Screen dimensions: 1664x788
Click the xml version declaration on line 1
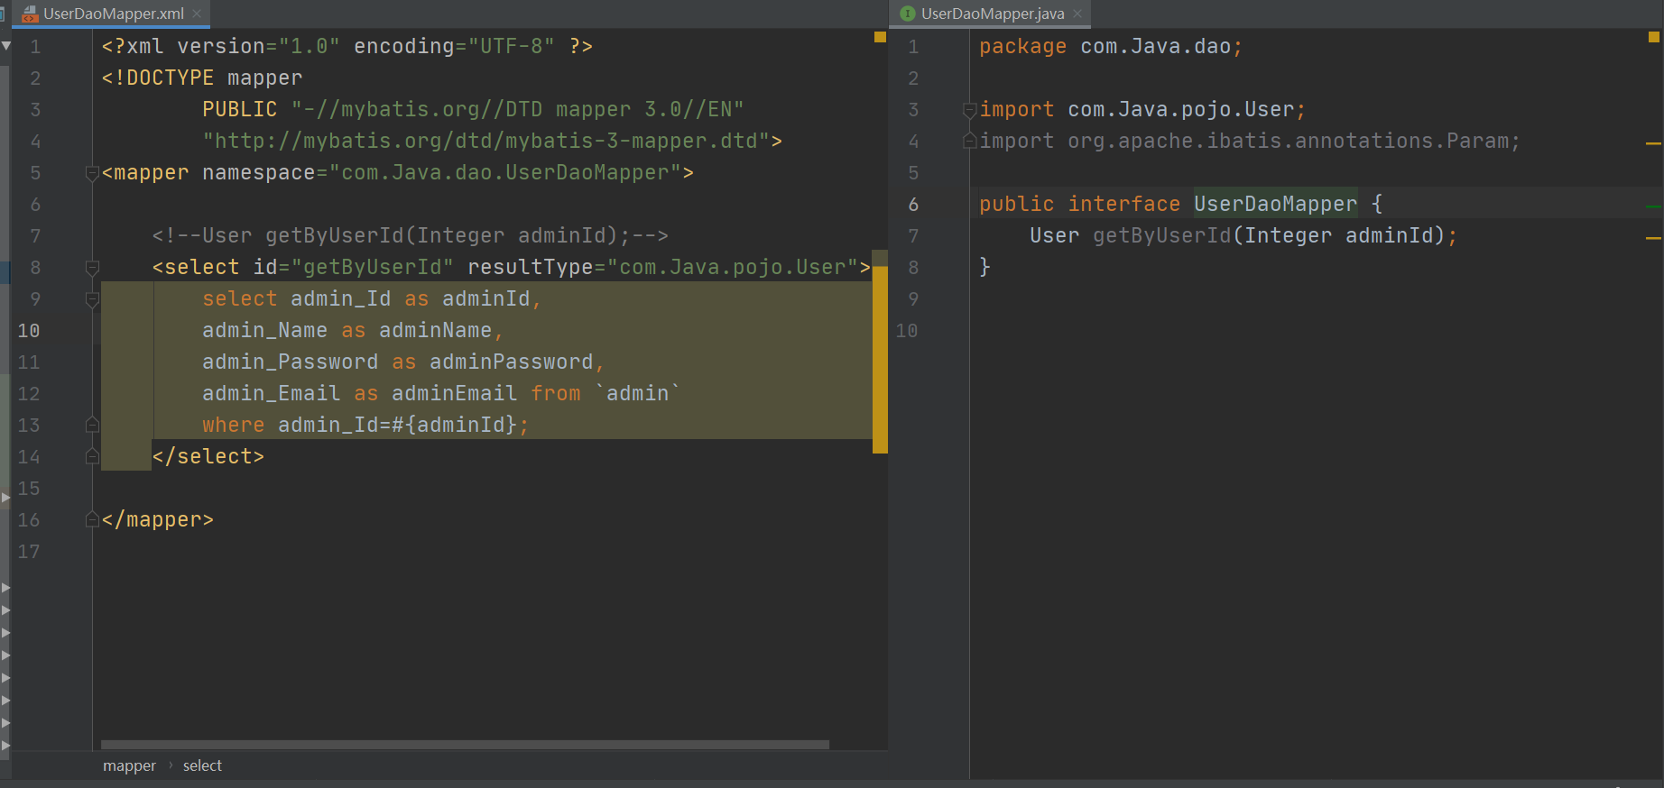coord(347,46)
